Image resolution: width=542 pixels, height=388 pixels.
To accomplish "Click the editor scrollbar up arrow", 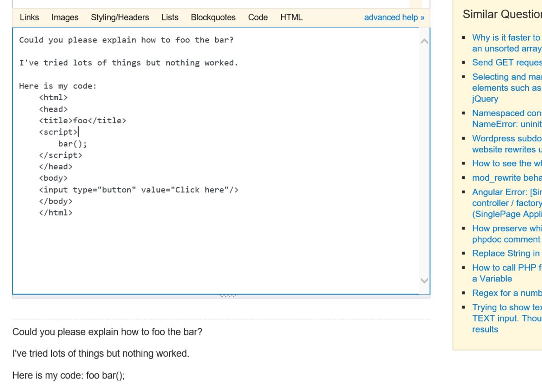I will click(424, 41).
